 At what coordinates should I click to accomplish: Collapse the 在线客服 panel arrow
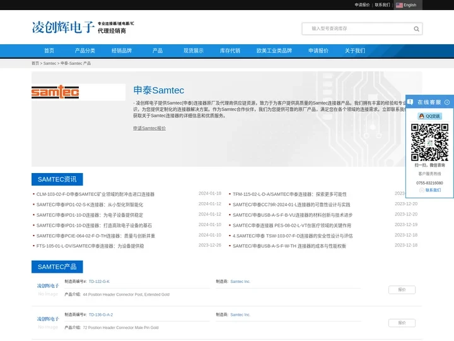click(447, 102)
